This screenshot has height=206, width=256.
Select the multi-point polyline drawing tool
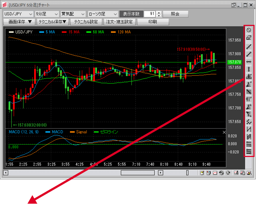tap(249, 47)
